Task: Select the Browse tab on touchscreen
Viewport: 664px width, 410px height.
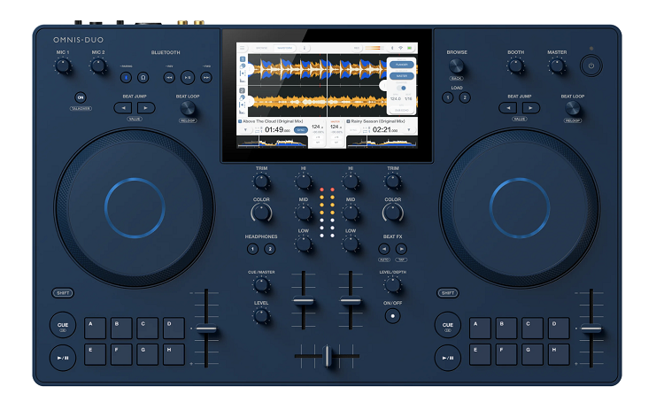Action: (262, 47)
